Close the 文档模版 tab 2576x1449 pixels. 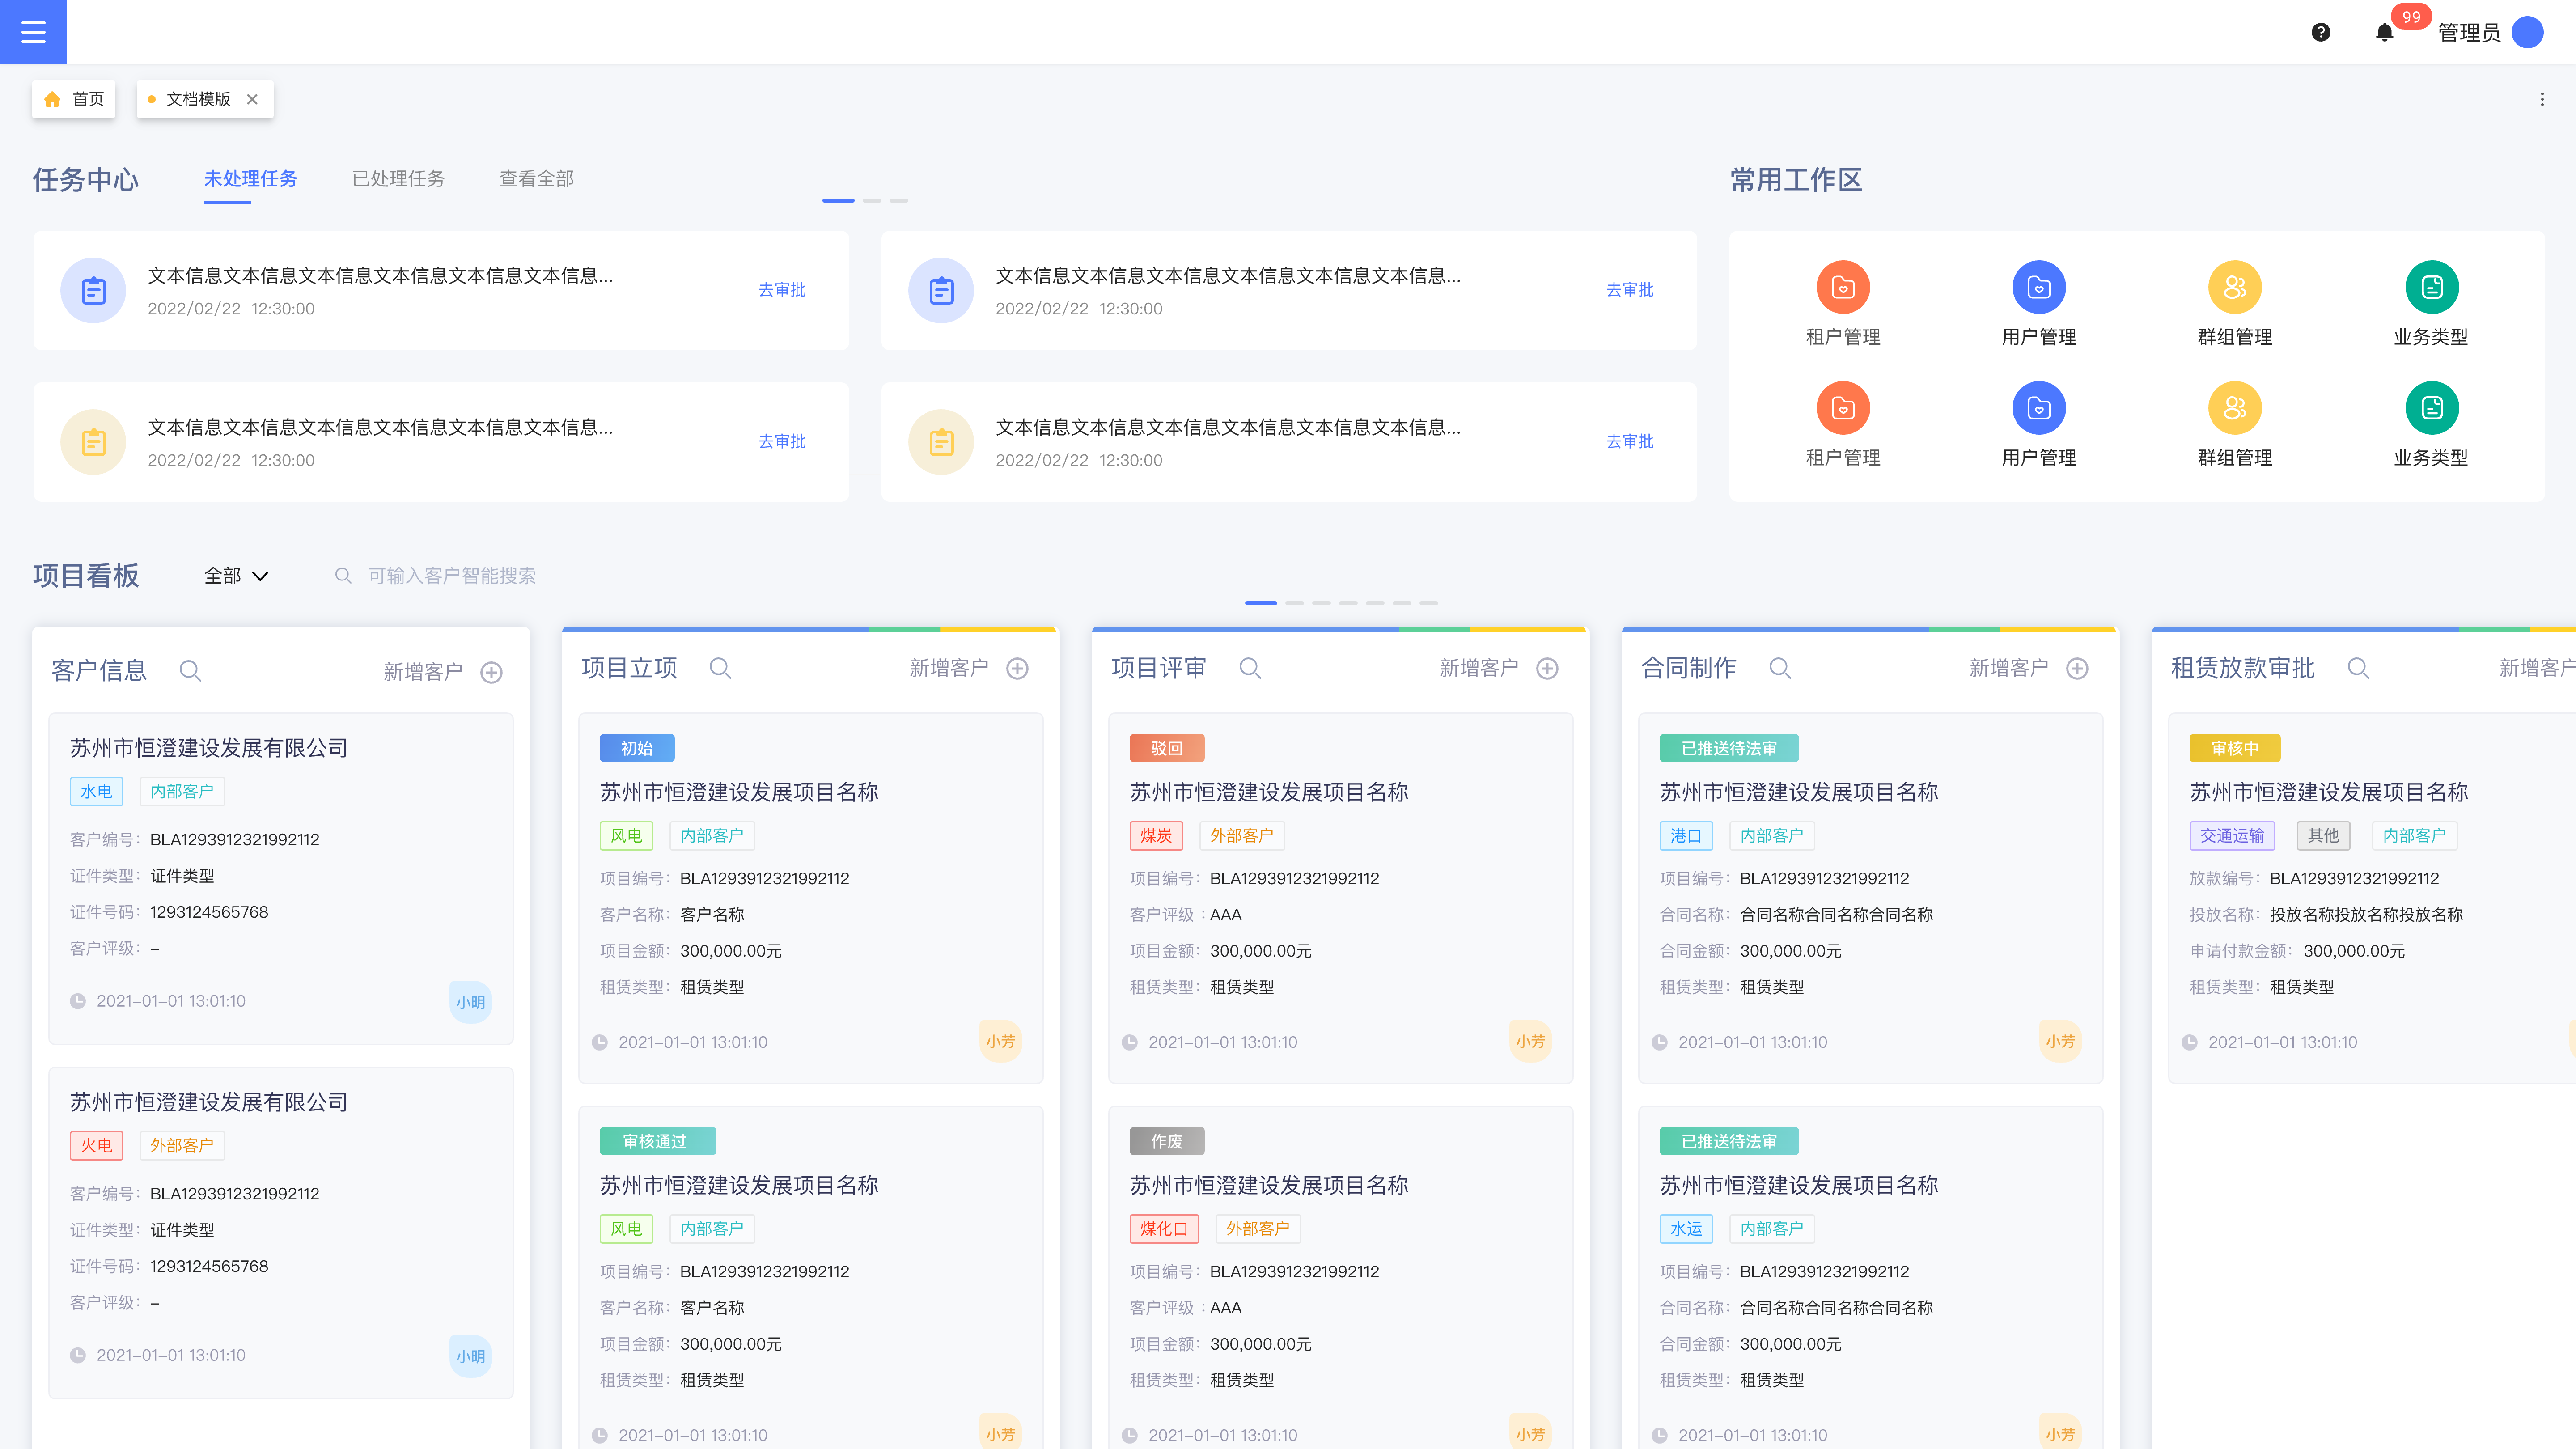click(252, 99)
